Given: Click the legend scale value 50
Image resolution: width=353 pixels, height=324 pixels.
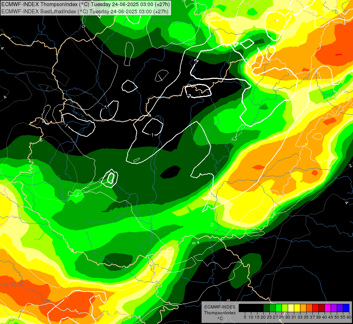Looking at the screenshot, I should 337,317.
